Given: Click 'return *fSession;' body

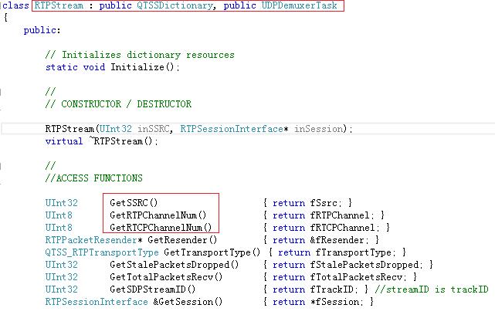Looking at the screenshot, I should (318, 302).
